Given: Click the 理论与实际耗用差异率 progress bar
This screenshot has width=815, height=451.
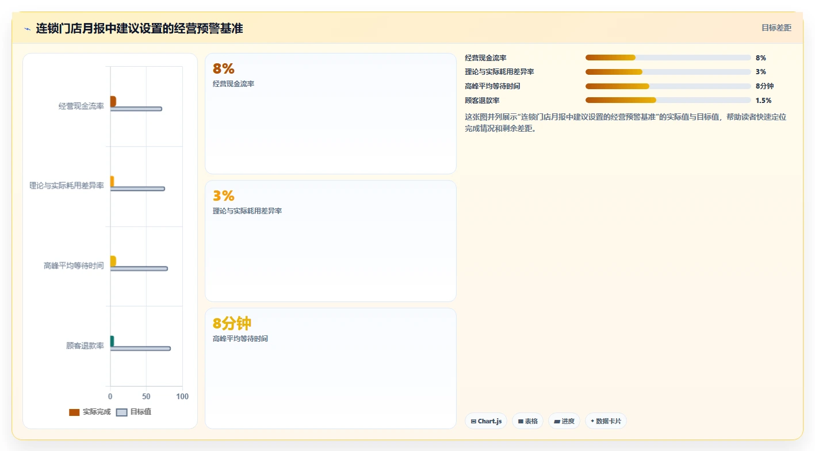Looking at the screenshot, I should (668, 72).
